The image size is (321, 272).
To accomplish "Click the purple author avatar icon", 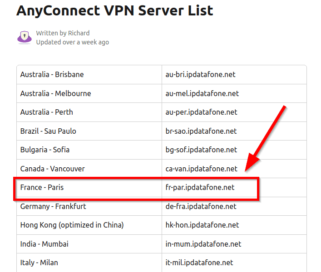I will pos(24,37).
